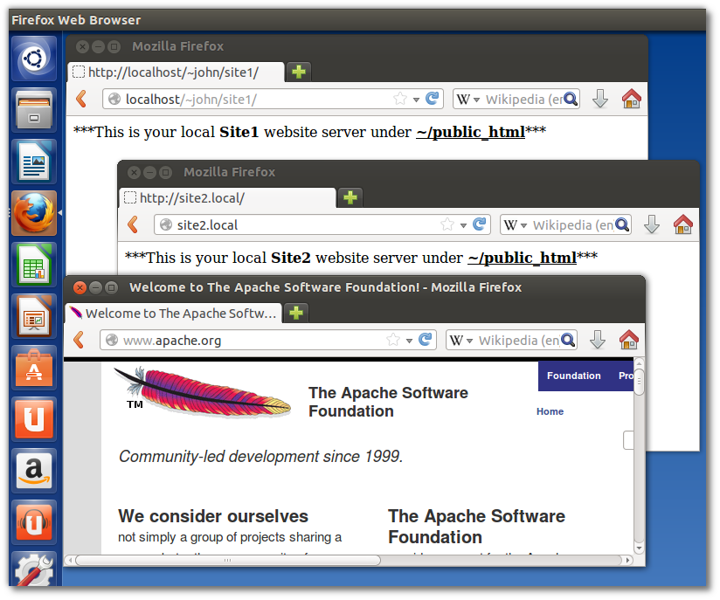Image resolution: width=720 pixels, height=600 pixels.
Task: Open a new tab in site1 window
Action: [299, 72]
